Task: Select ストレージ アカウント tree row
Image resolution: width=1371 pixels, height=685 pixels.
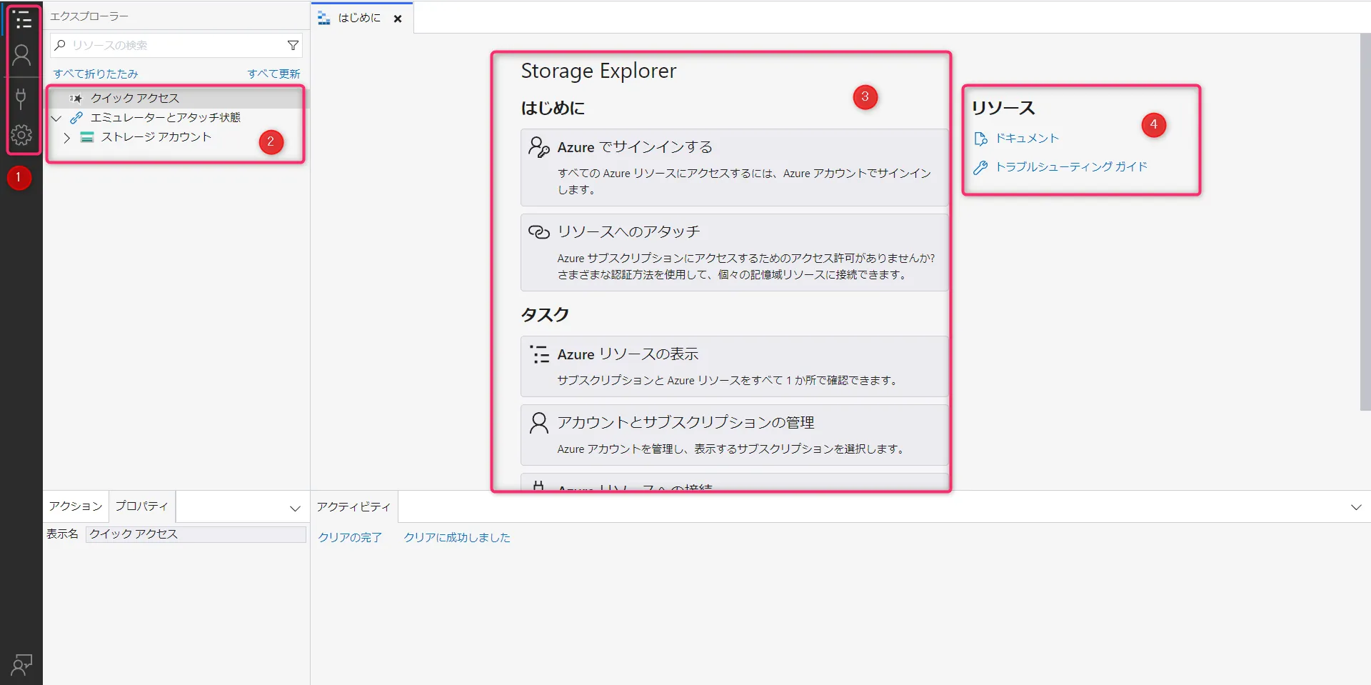Action: click(176, 137)
